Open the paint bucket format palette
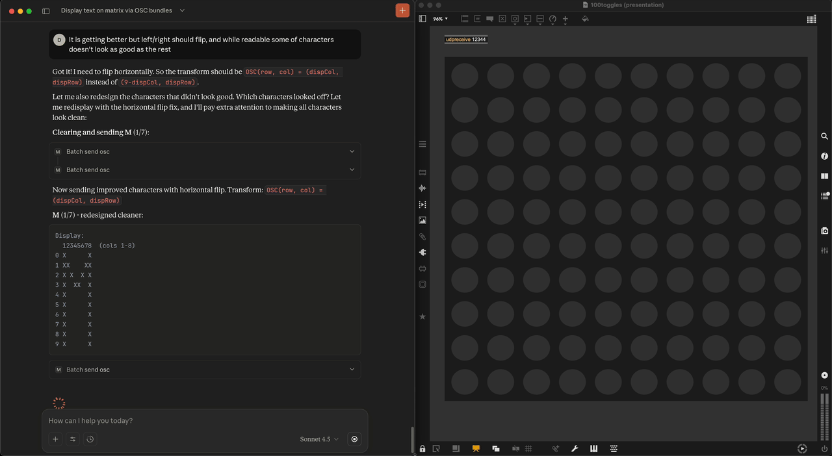Image resolution: width=832 pixels, height=456 pixels. click(x=585, y=19)
